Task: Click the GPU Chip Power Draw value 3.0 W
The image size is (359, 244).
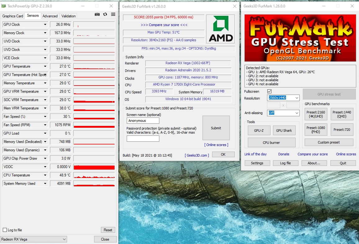Action: [61, 158]
